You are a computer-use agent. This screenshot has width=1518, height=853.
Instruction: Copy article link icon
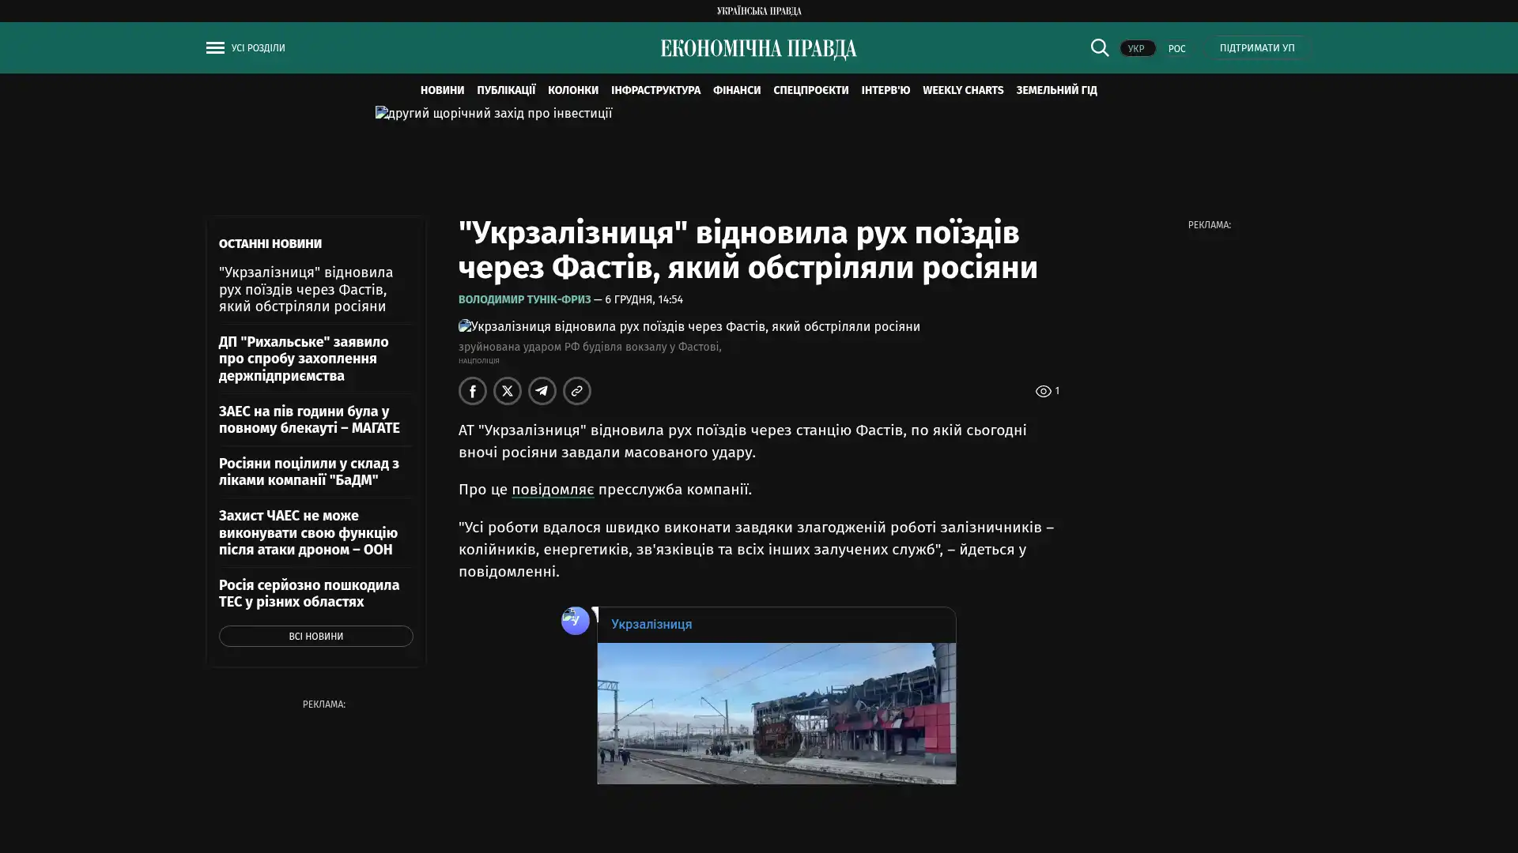576,391
